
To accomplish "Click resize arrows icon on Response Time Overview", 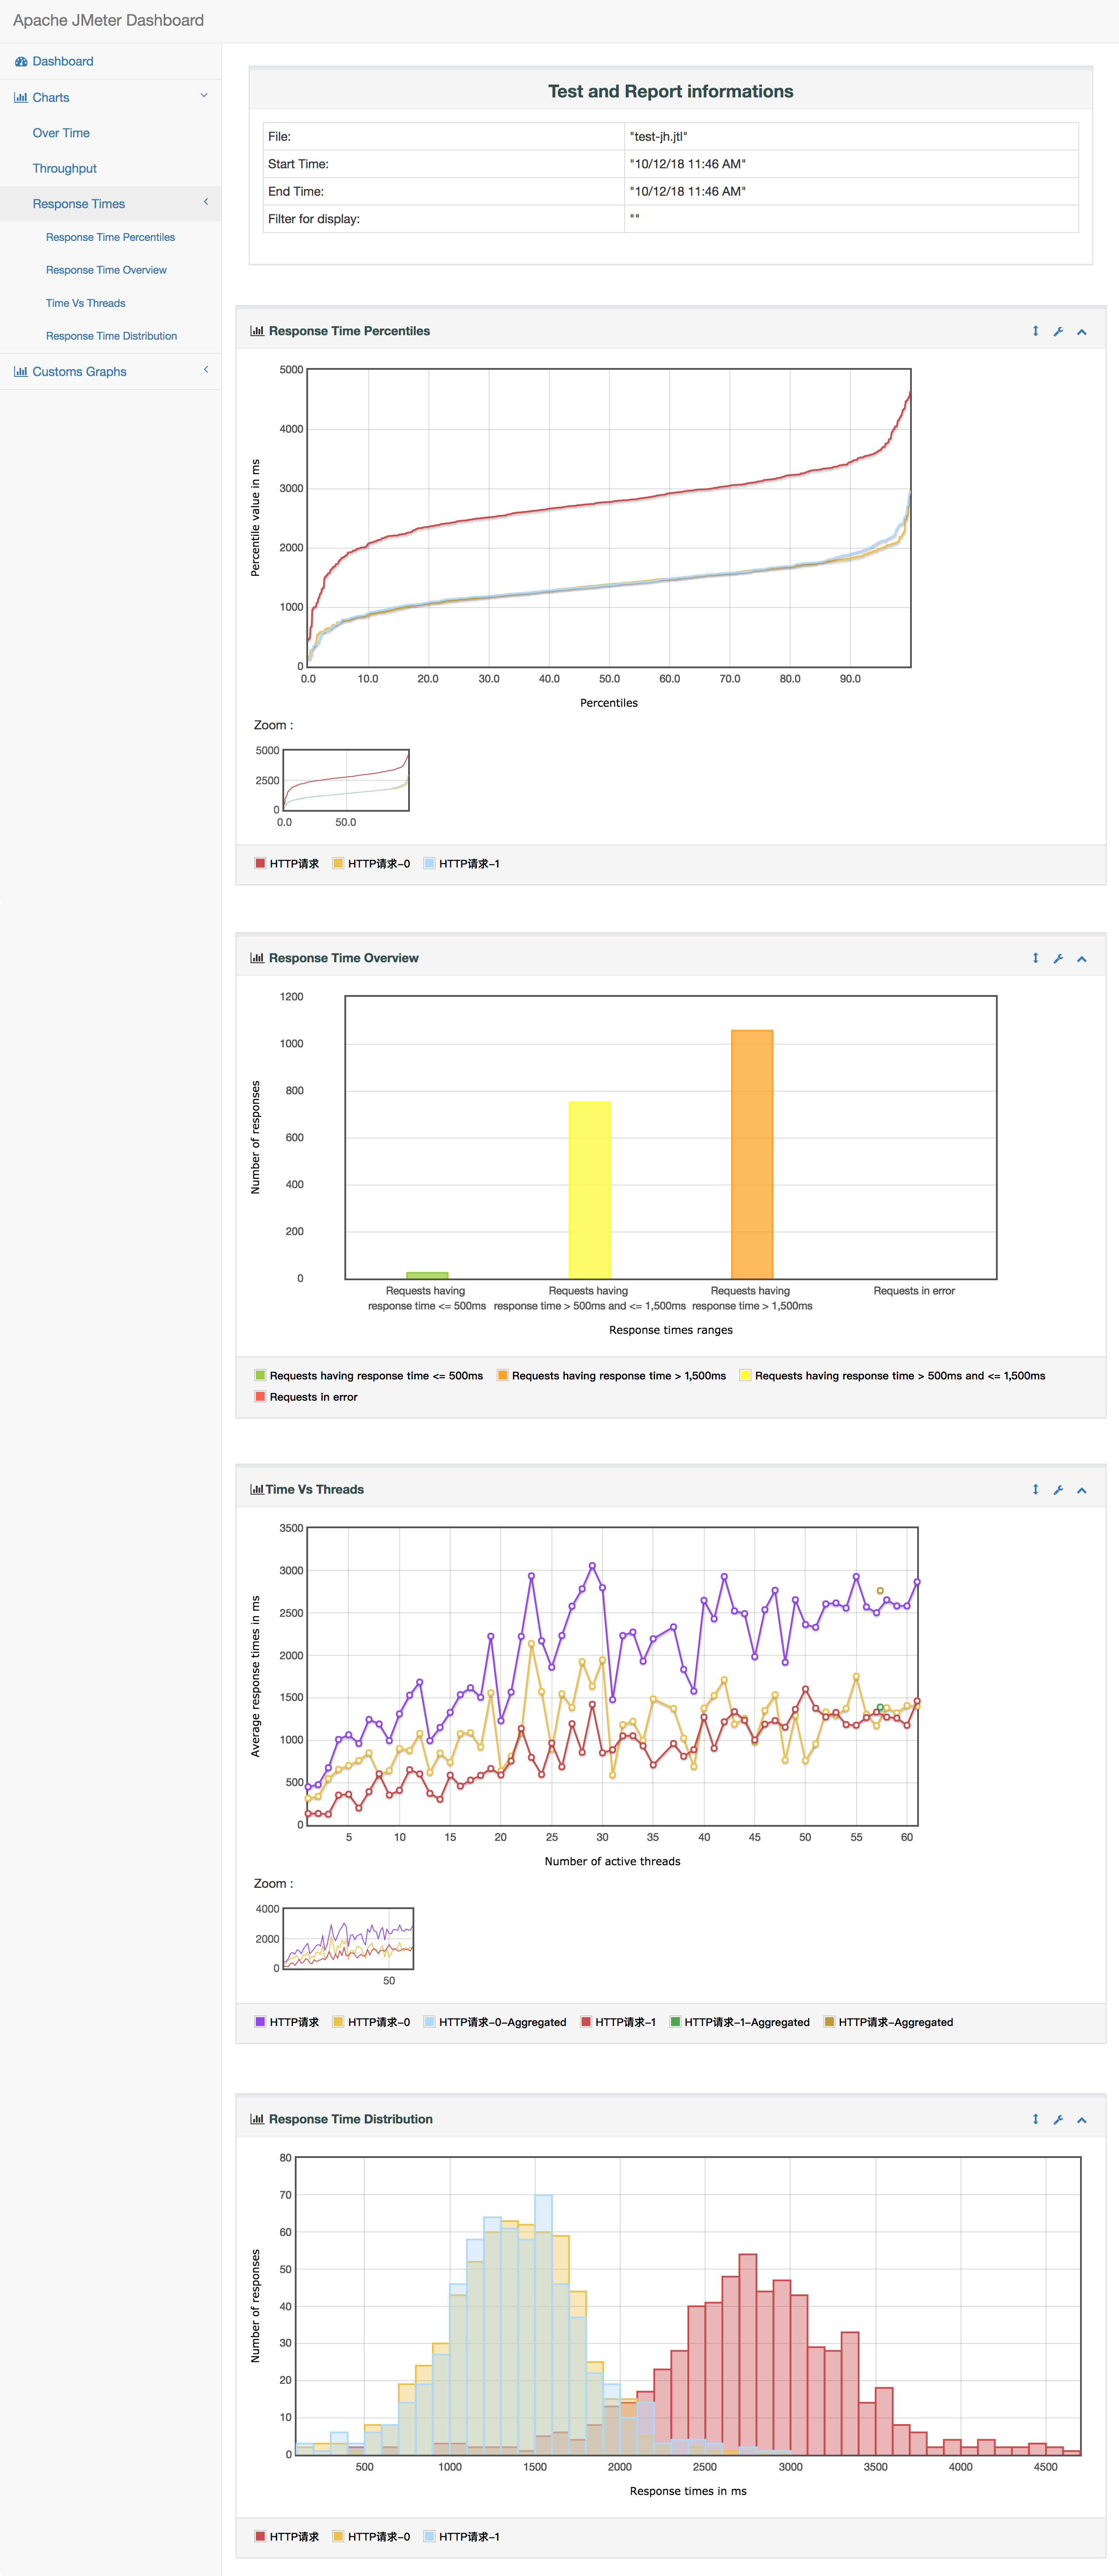I will (1035, 958).
